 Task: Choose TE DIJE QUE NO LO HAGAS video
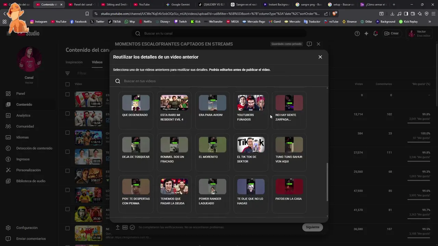point(251,194)
